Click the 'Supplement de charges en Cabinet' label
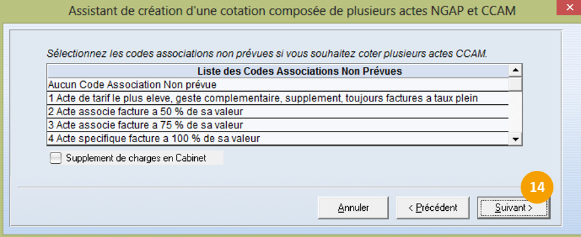Viewport: 581px width, 237px height. click(x=136, y=158)
